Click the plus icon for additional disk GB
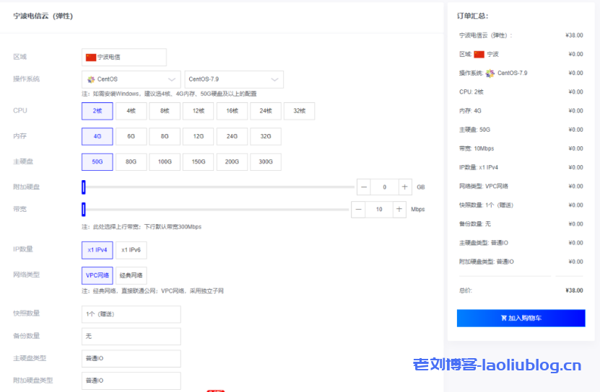 pos(405,187)
